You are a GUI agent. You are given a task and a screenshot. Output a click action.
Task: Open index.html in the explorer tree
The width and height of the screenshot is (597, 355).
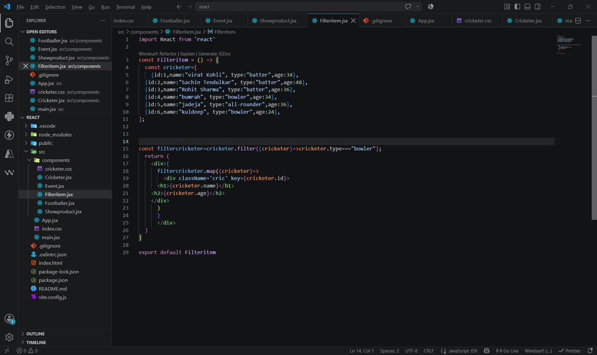[x=50, y=263]
